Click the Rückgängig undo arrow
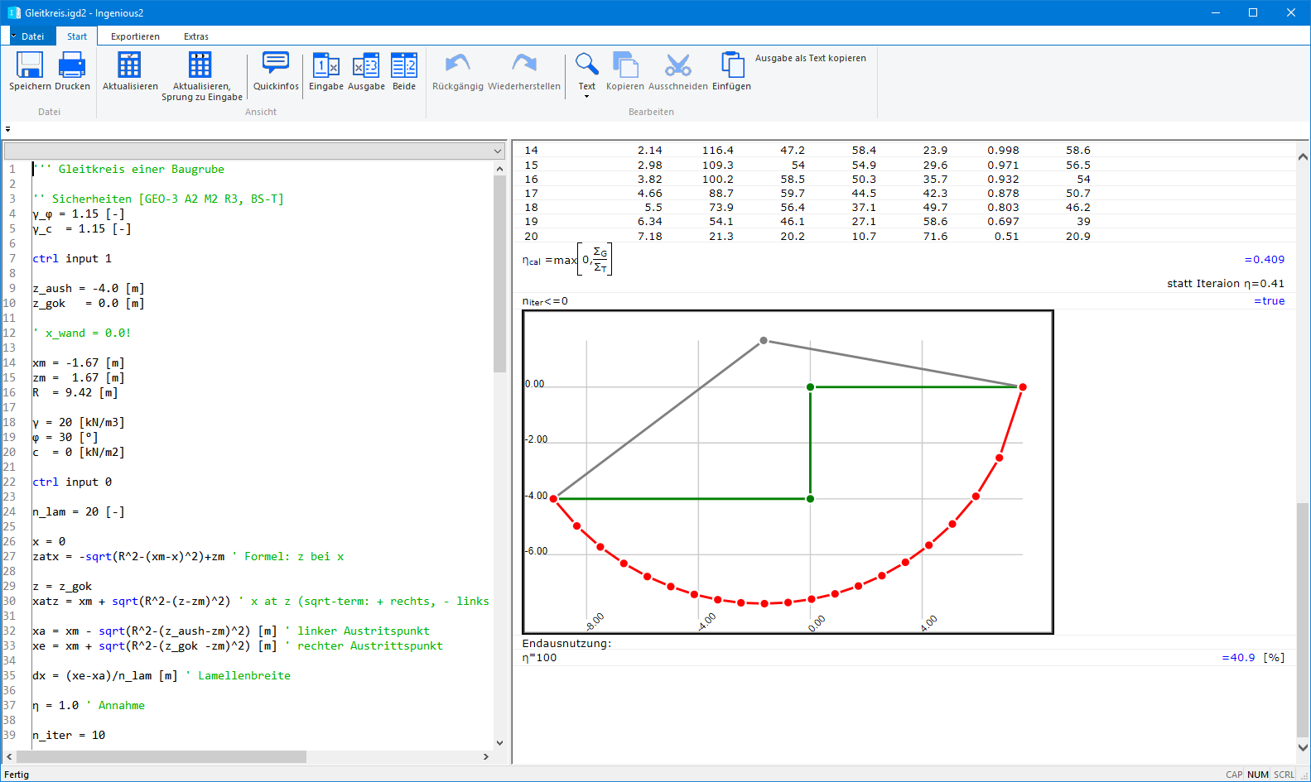This screenshot has width=1311, height=782. (x=457, y=64)
